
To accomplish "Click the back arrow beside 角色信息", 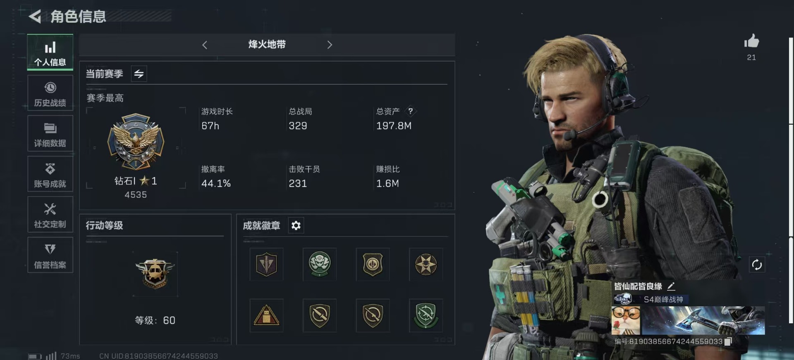I will click(x=35, y=17).
